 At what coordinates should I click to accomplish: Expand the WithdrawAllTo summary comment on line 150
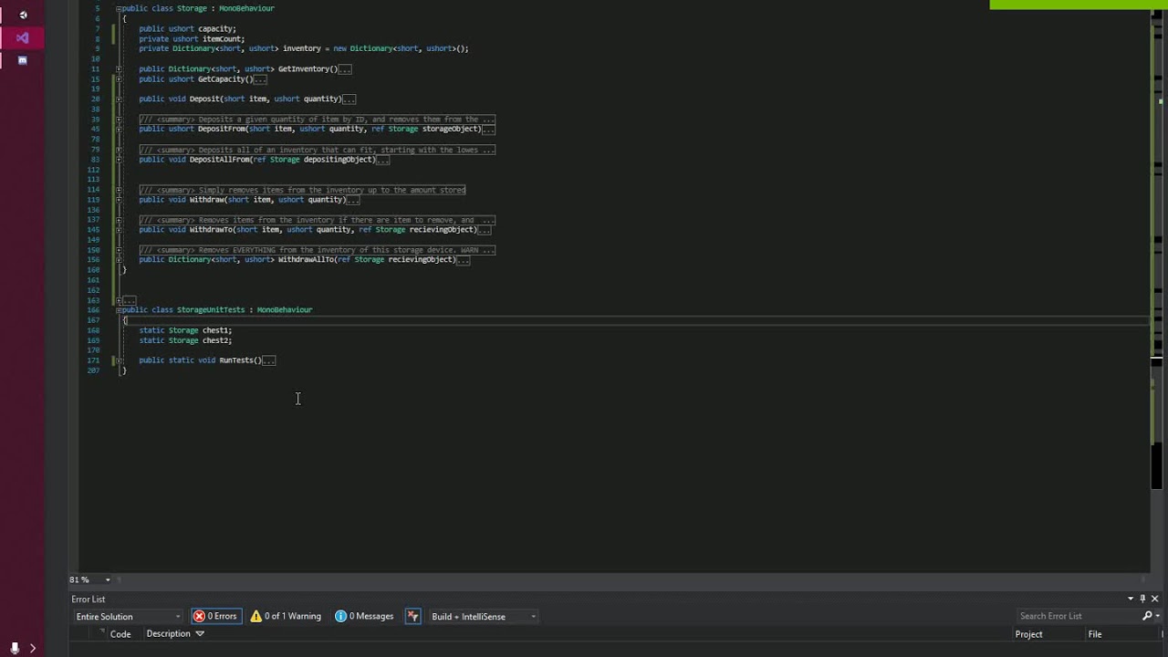coord(119,250)
